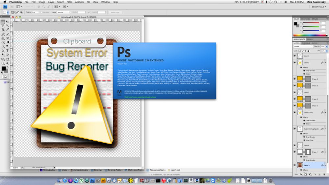
Task: Toggle visibility of Layer 2
Action: tap(294, 62)
